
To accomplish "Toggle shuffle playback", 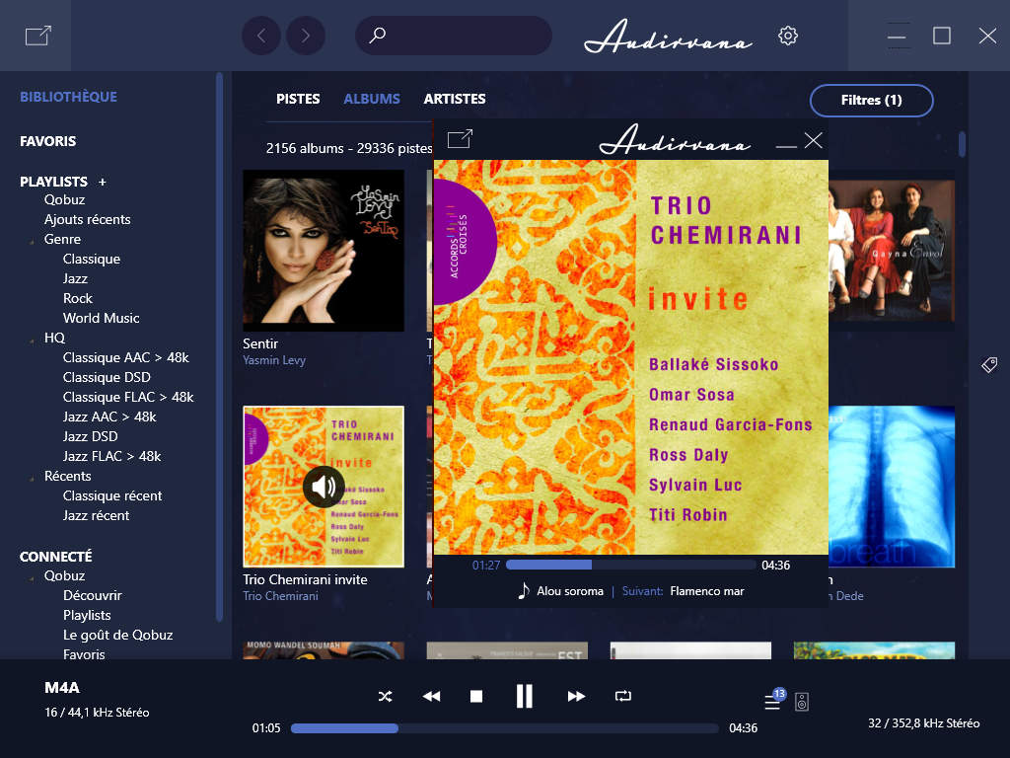I will pos(386,696).
